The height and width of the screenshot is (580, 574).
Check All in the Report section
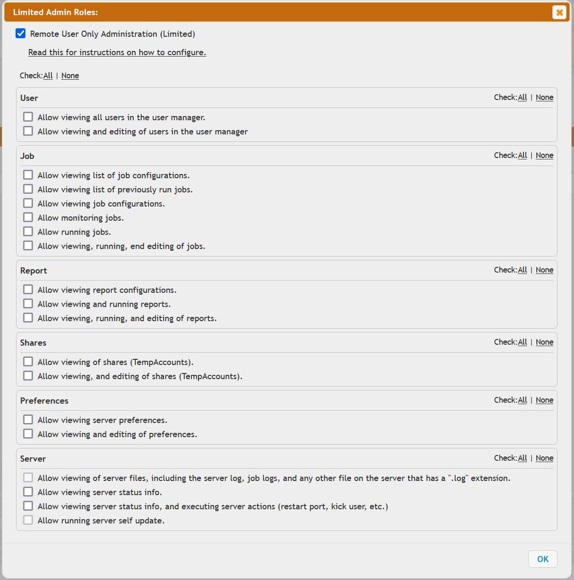pos(522,270)
